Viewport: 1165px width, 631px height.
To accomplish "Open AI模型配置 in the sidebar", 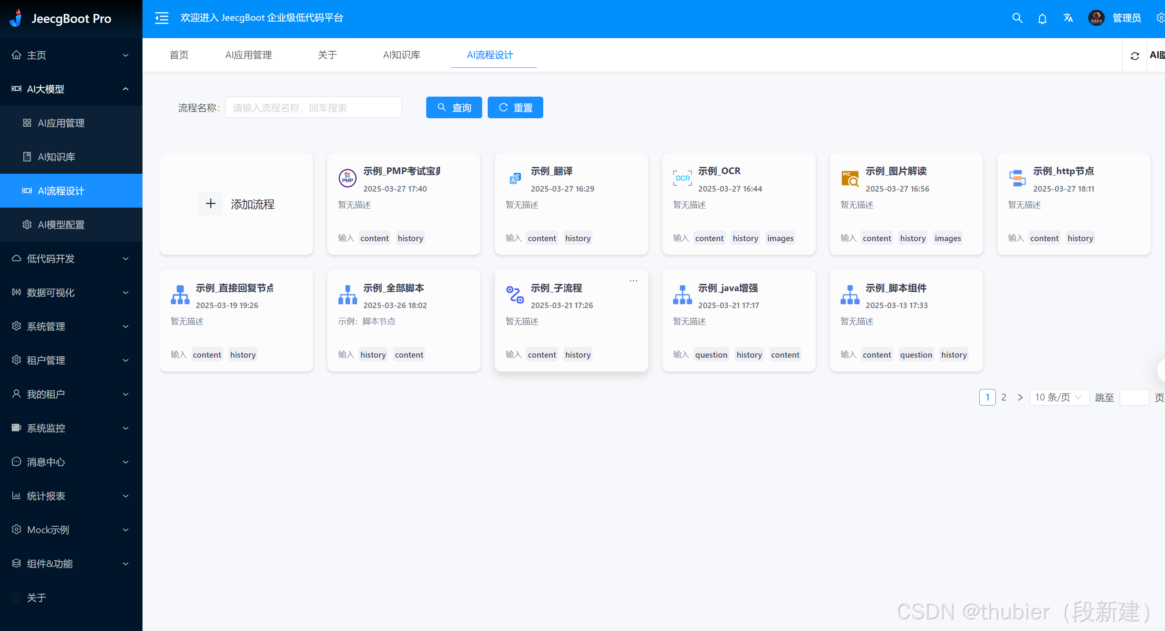I will point(61,225).
